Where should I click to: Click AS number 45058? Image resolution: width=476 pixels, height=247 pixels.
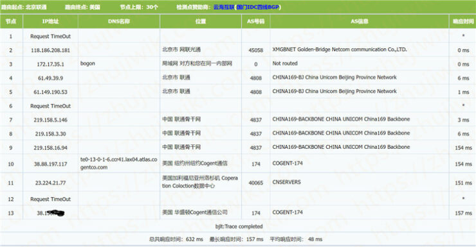255,50
